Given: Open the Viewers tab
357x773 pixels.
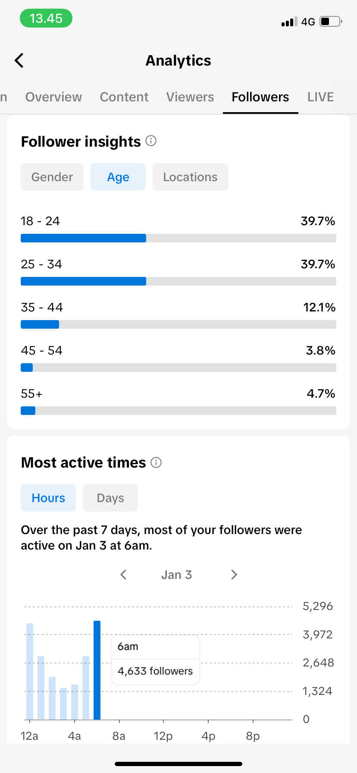Looking at the screenshot, I should tap(190, 97).
